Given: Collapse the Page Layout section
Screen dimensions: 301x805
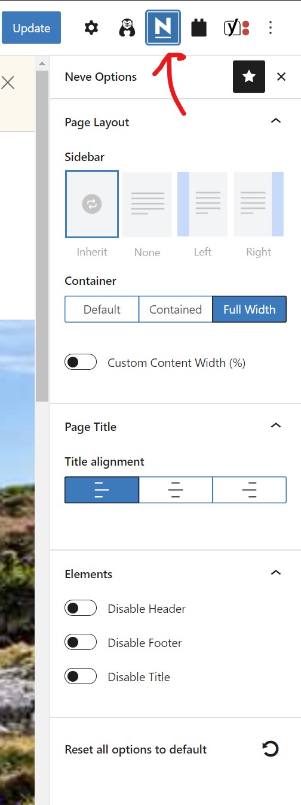Looking at the screenshot, I should [275, 121].
